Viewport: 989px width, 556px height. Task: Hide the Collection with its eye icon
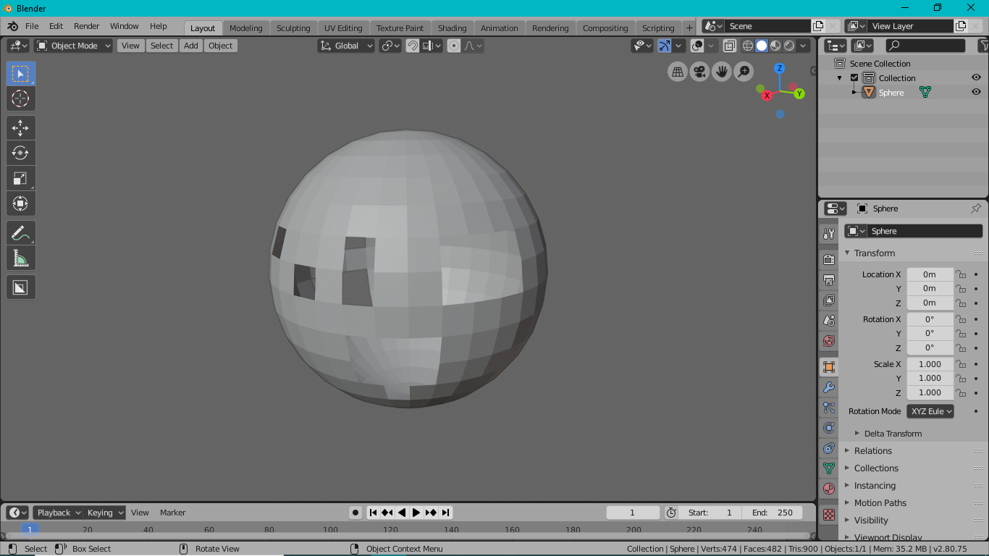click(x=976, y=77)
